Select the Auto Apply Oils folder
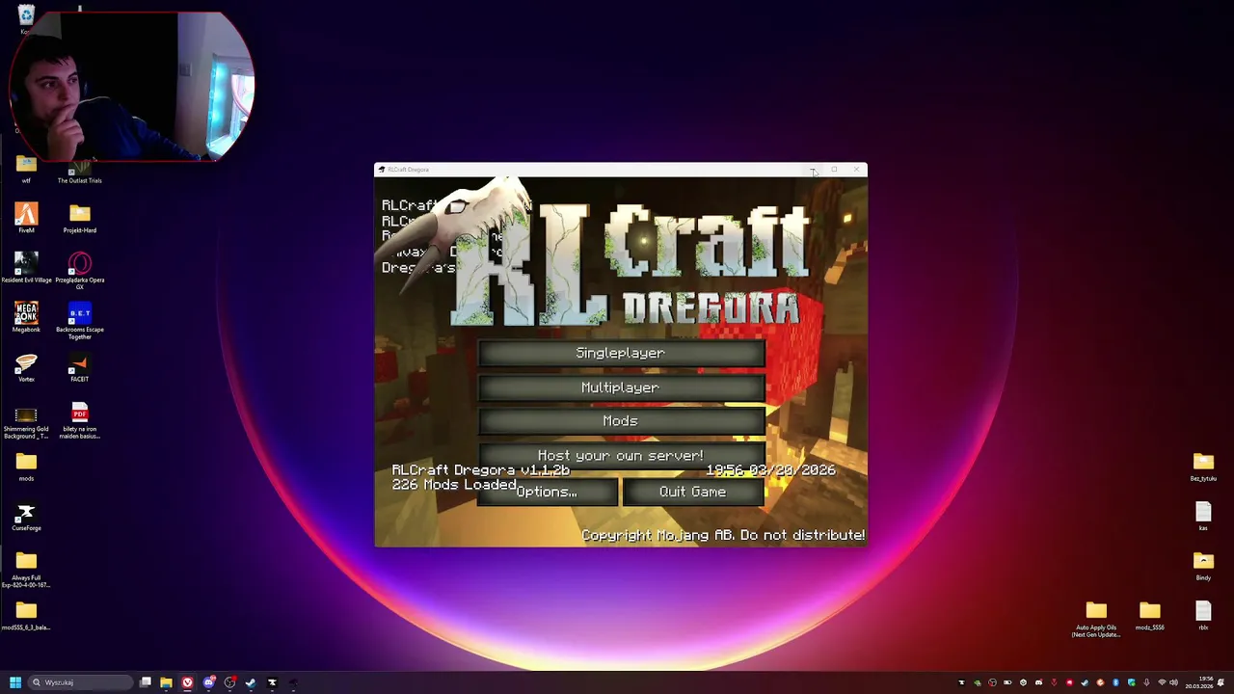 [x=1096, y=618]
